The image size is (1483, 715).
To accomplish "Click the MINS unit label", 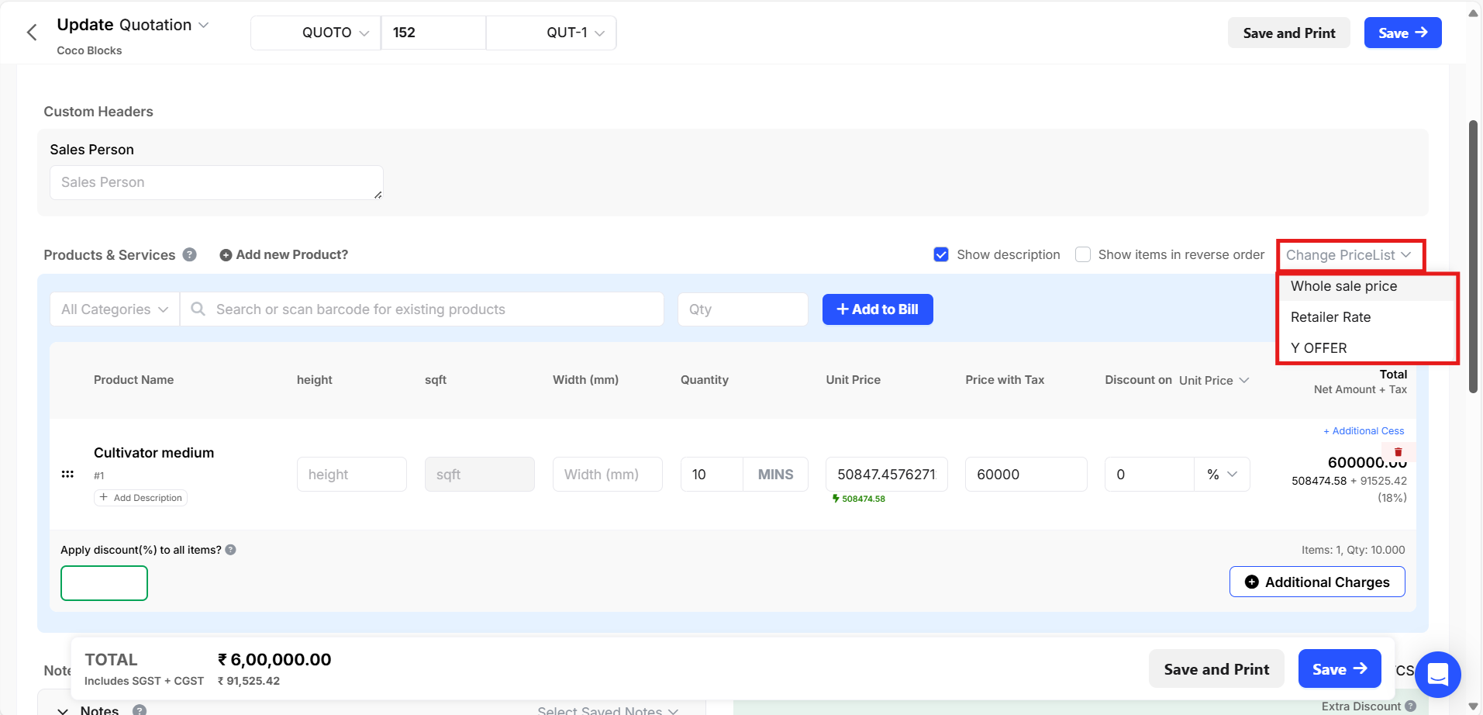I will point(775,474).
